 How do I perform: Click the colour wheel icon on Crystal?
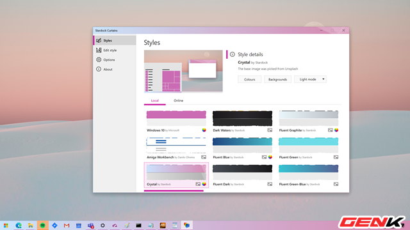coord(204,184)
